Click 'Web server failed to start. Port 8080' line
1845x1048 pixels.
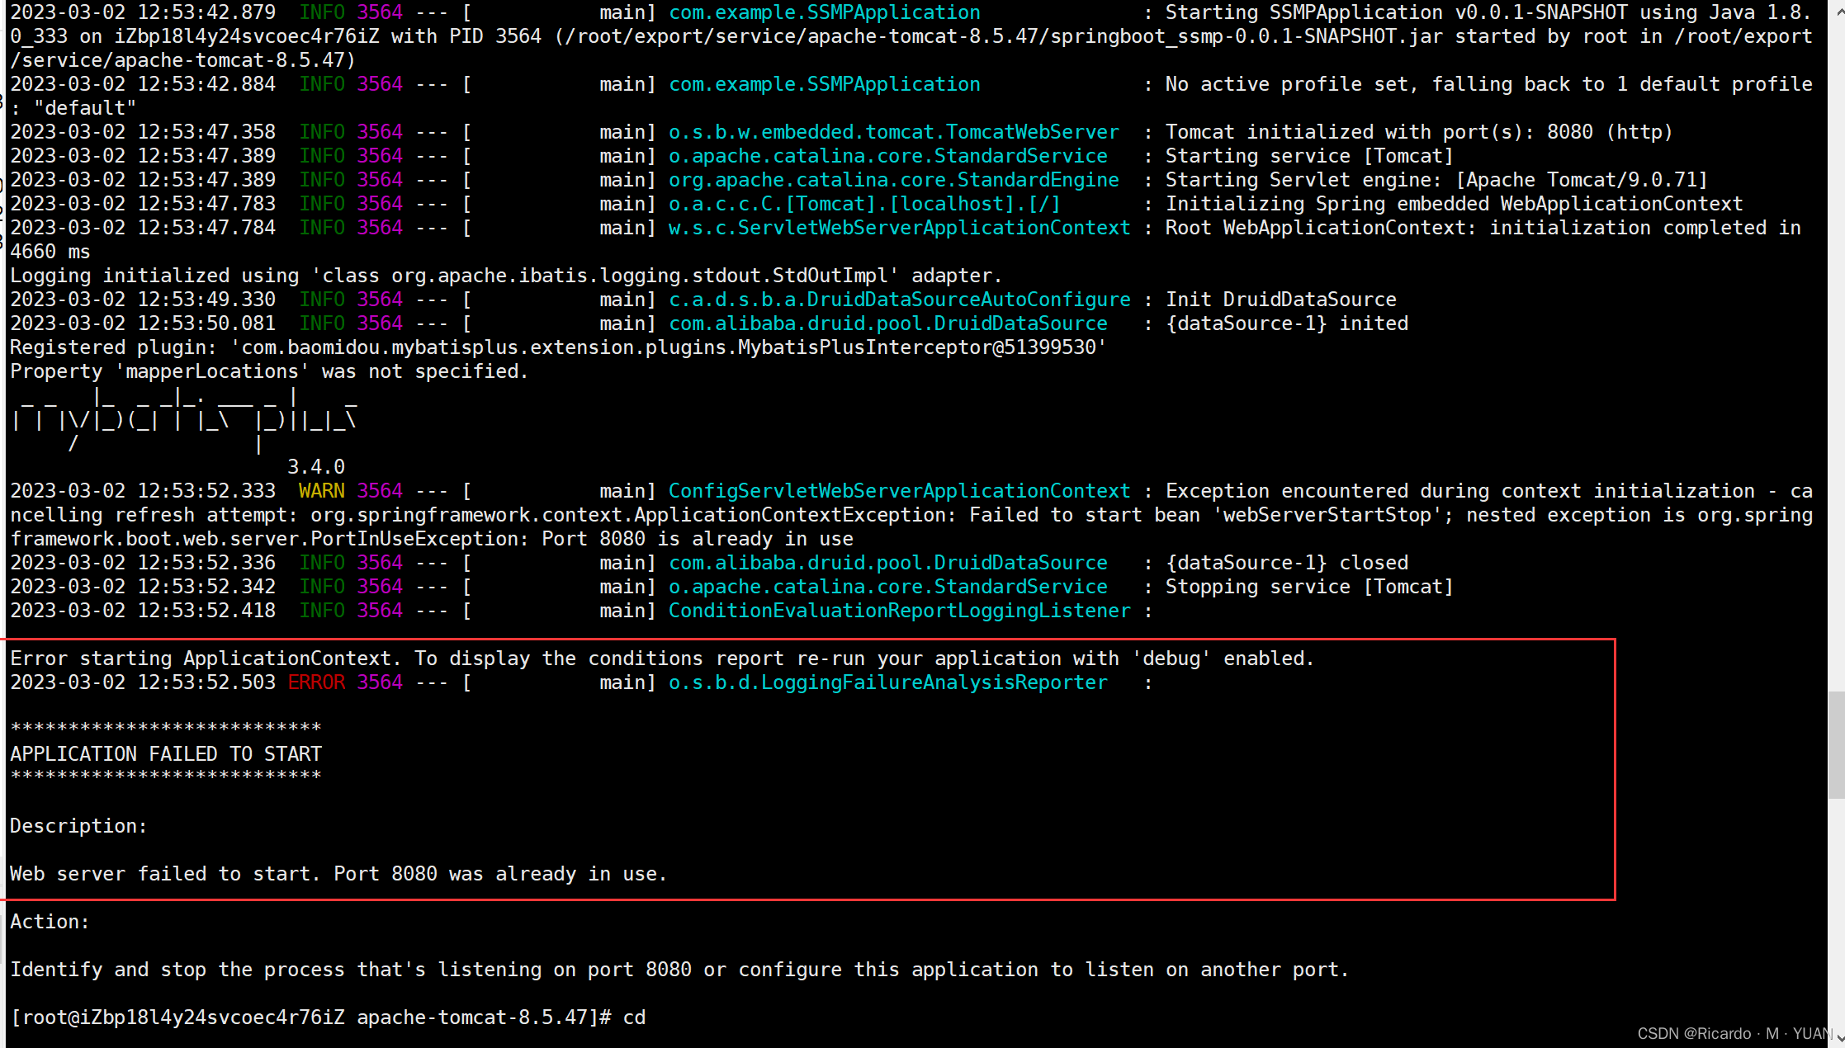[338, 874]
